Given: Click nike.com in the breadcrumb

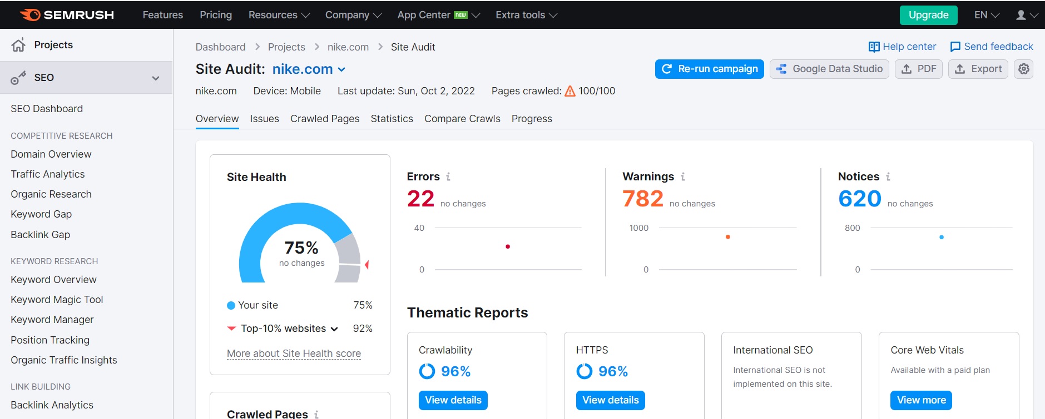Looking at the screenshot, I should tap(348, 47).
